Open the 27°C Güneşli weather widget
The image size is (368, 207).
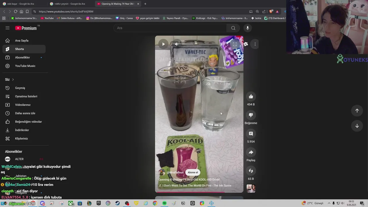[313, 203]
